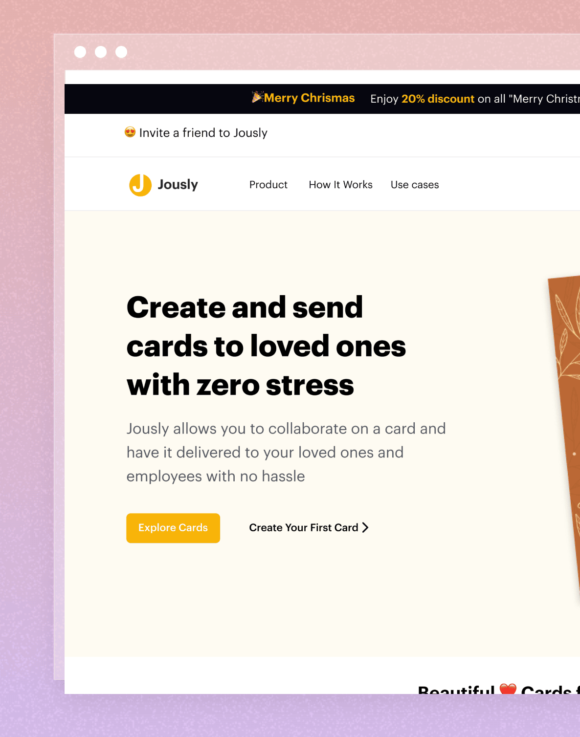Click the 20% discount promo text
This screenshot has height=737, width=580.
[x=438, y=99]
